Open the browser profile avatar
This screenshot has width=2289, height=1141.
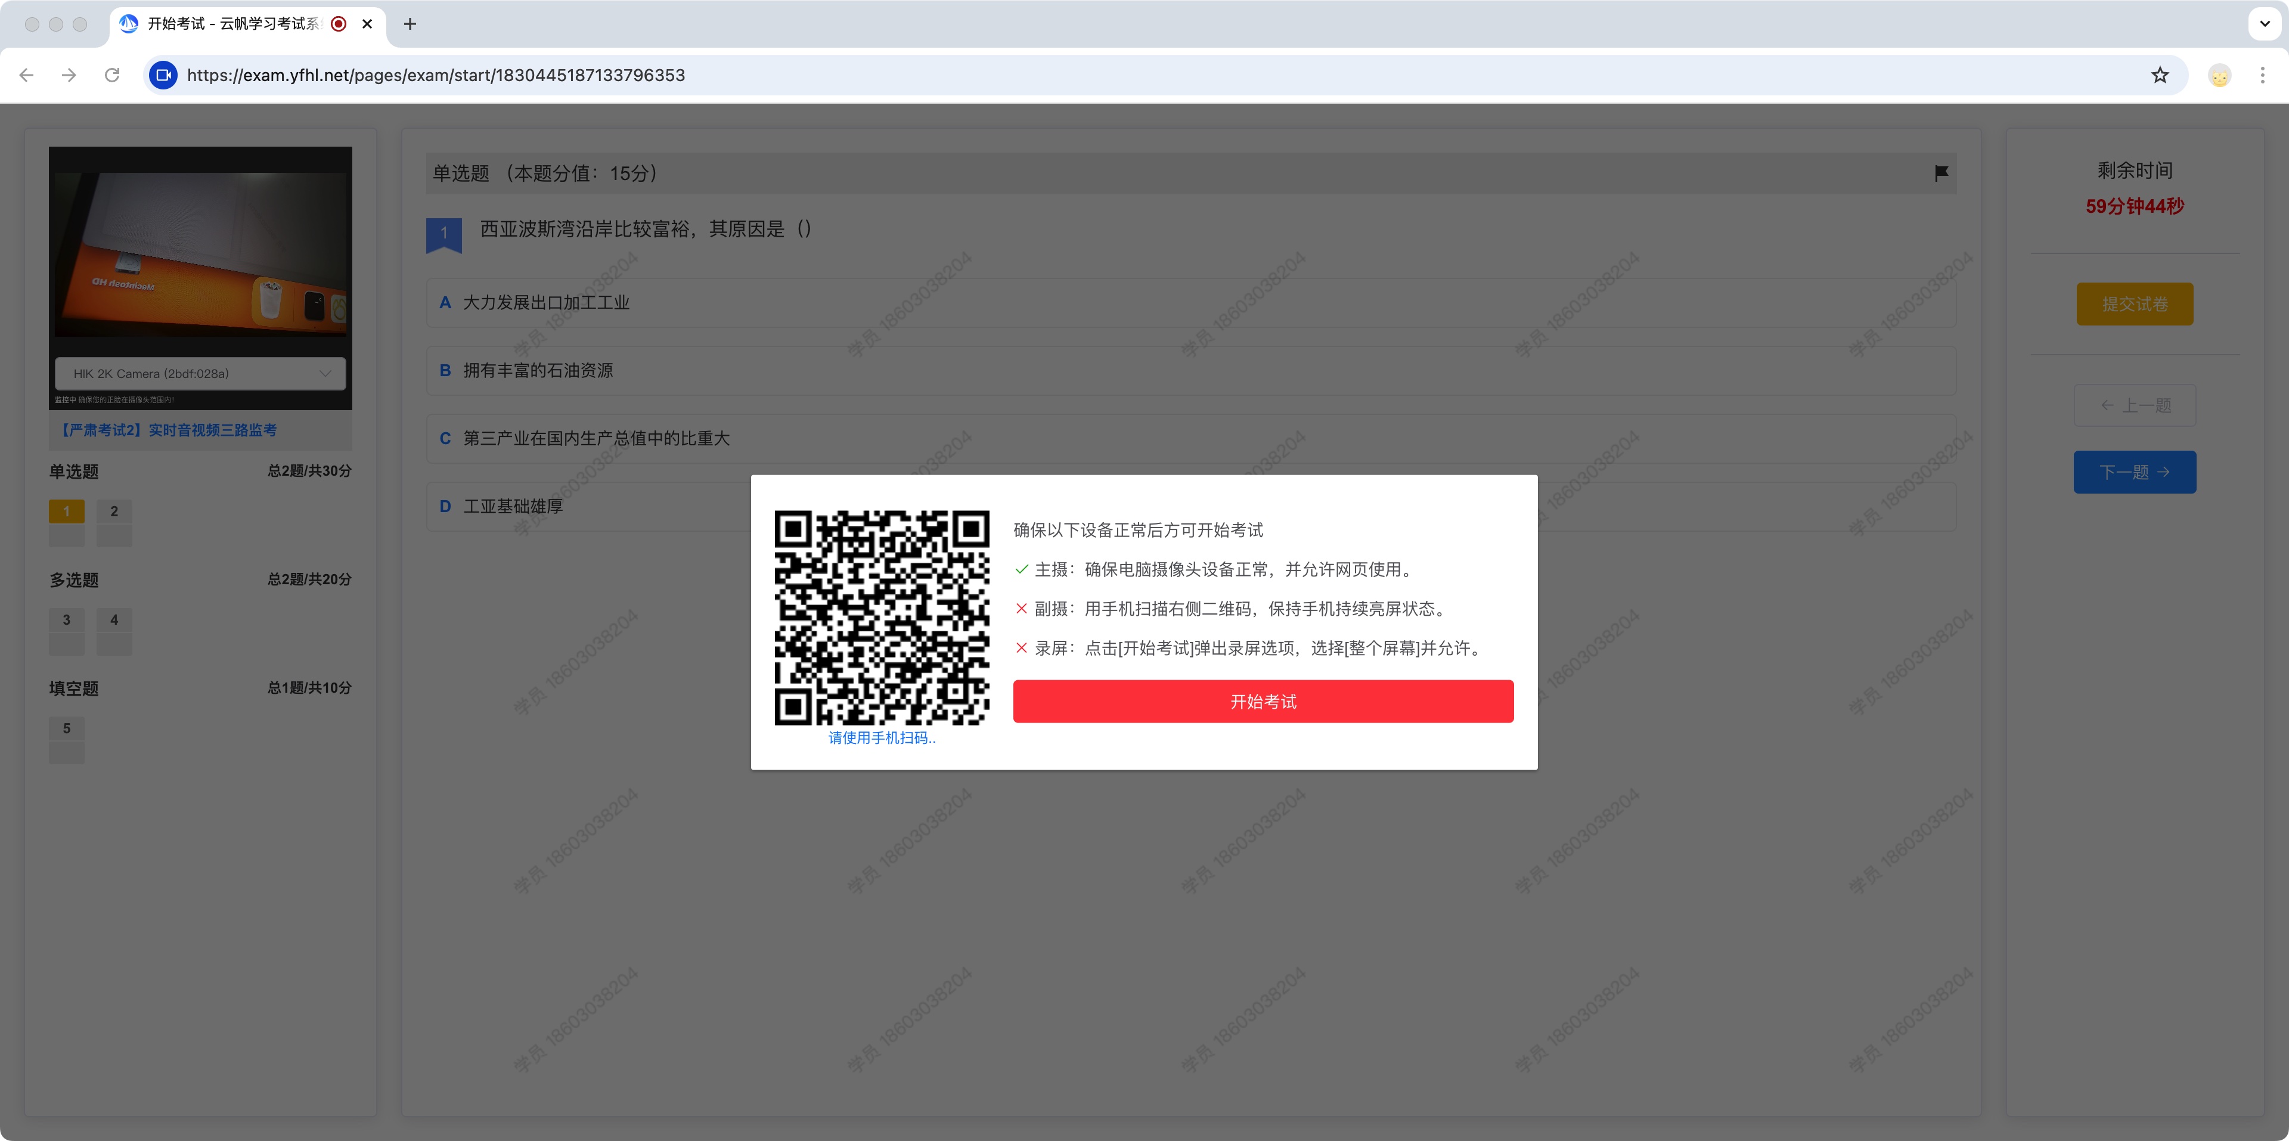(2219, 76)
